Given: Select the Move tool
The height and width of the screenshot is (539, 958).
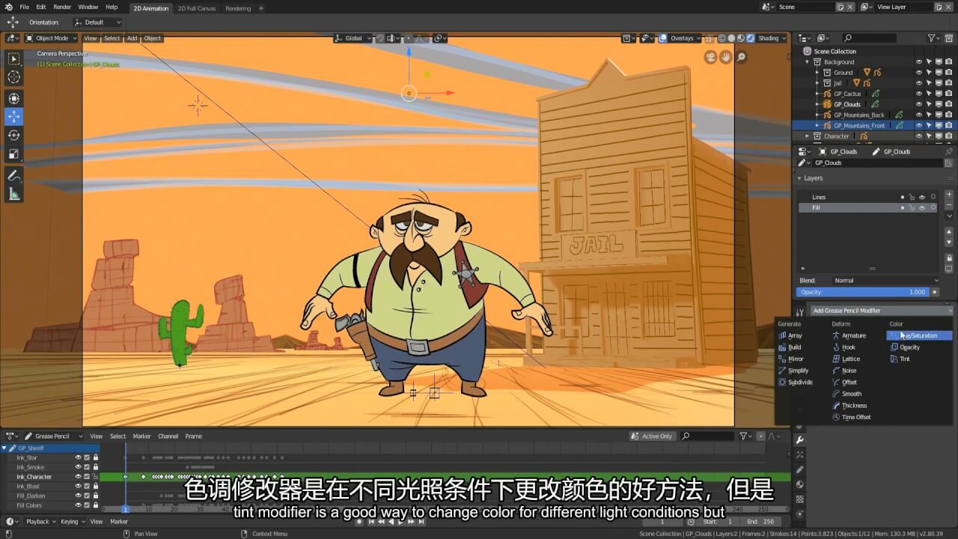Looking at the screenshot, I should coord(14,117).
